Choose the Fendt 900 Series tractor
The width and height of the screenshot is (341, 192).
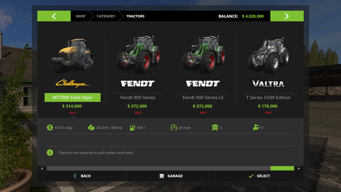pos(138,98)
